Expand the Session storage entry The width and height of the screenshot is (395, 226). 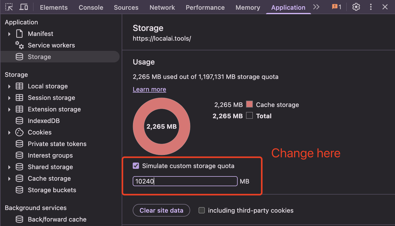click(x=9, y=98)
